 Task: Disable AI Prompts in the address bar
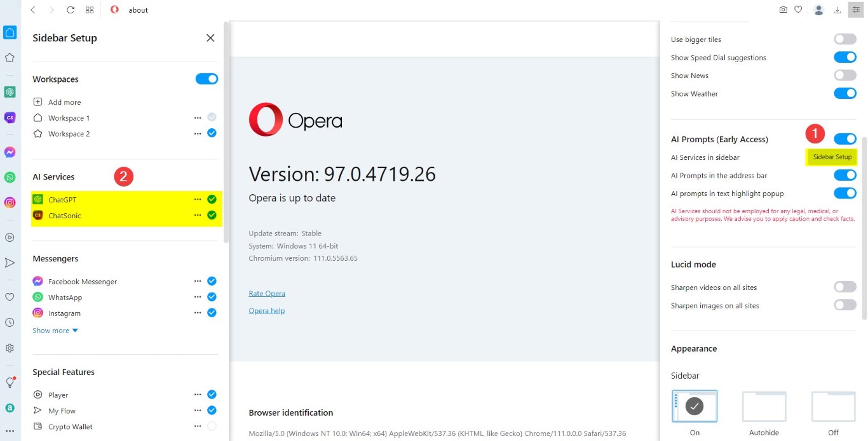click(845, 175)
